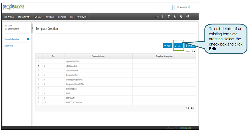Collapse the left sidebar panel arrow
Viewport: 248px width, 130px height.
point(32,28)
